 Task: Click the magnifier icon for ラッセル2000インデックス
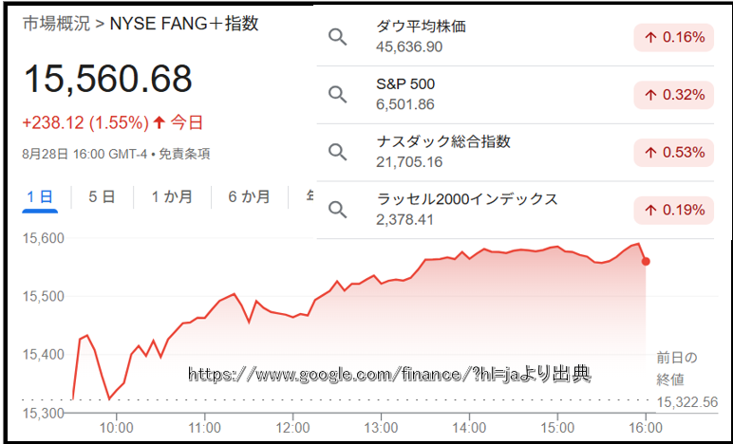coord(337,210)
